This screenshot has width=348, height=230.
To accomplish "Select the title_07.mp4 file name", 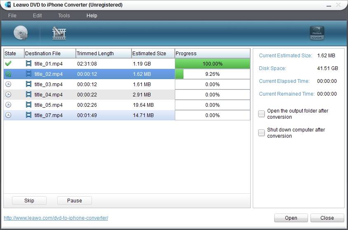I will tap(48, 115).
